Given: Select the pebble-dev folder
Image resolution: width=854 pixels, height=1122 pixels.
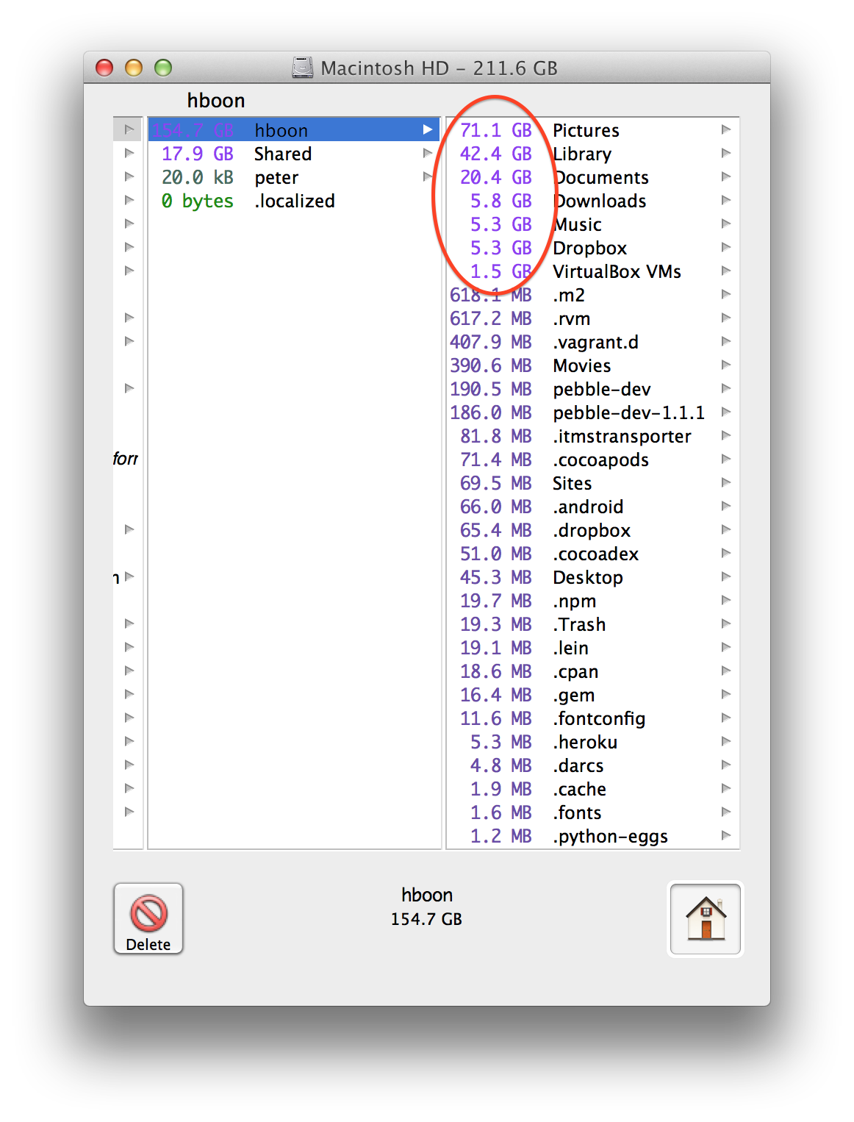Looking at the screenshot, I should (593, 389).
